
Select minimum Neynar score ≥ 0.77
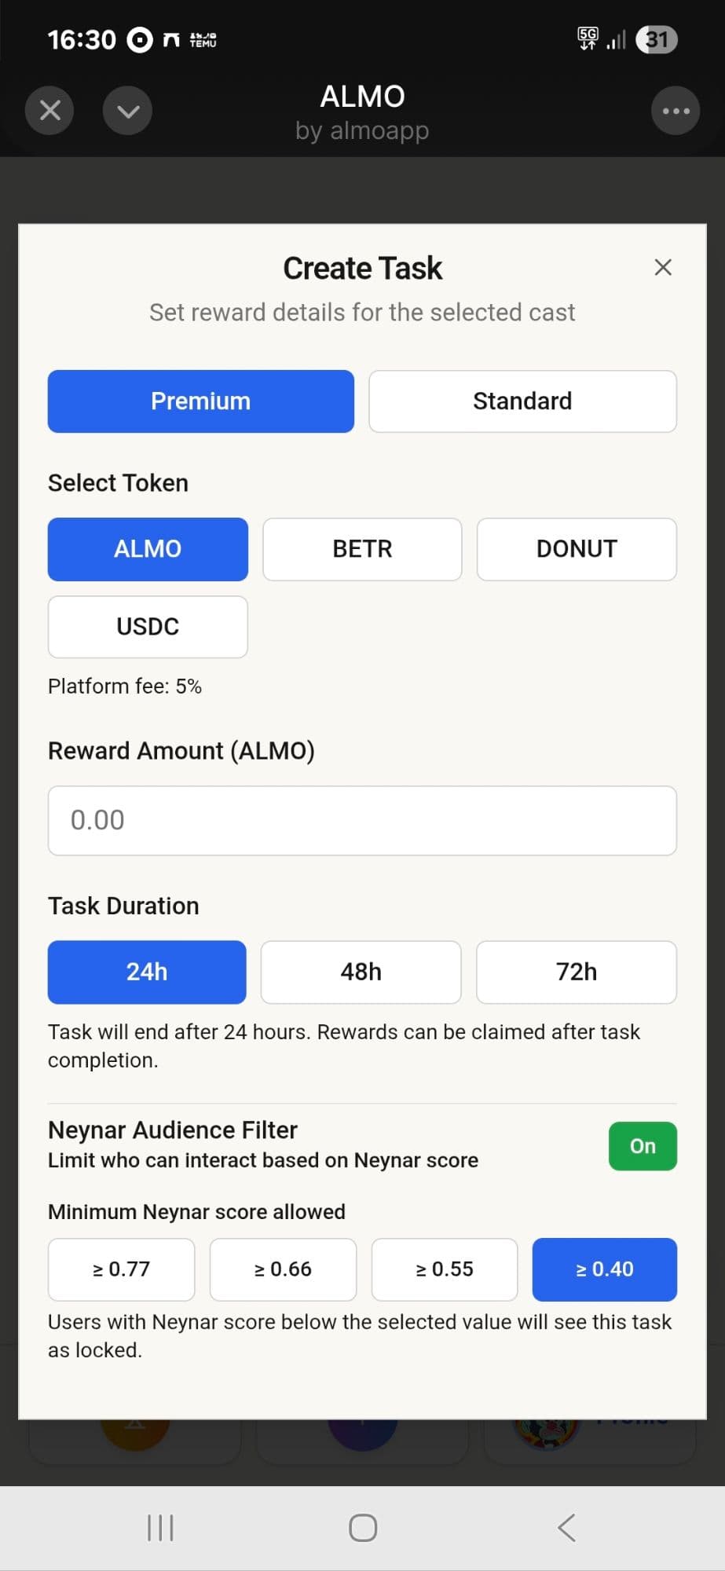coord(121,1269)
